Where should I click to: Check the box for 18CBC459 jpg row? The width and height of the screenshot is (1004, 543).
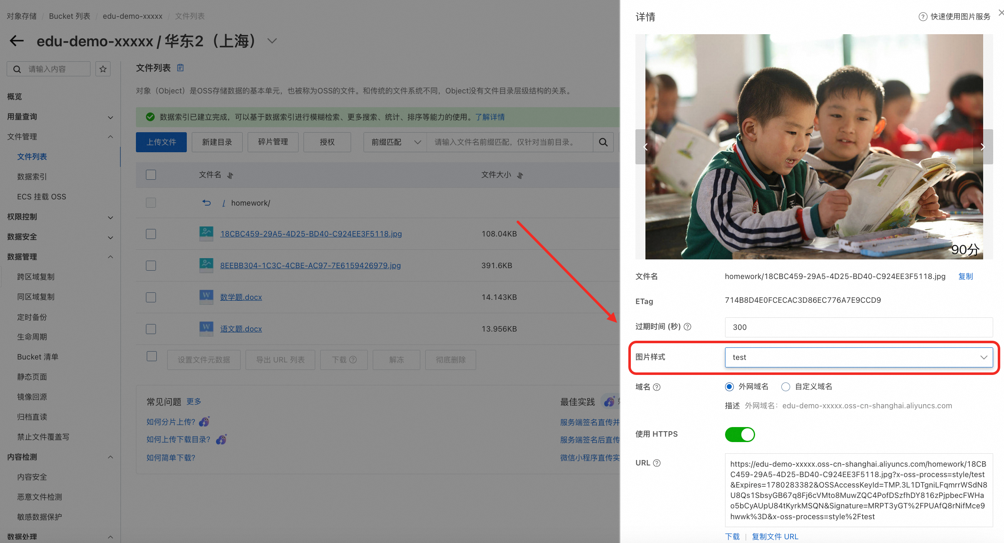click(151, 234)
